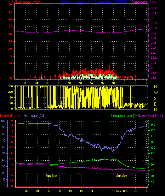Click the 'Barometer (.in)' axis title
The image size is (165, 196).
[144, 2]
